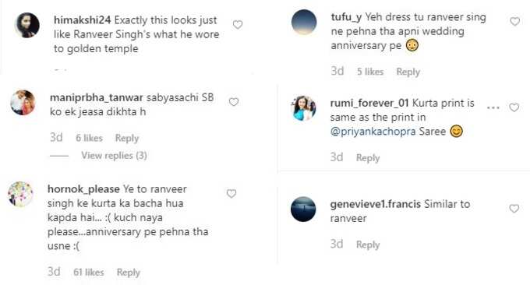The image size is (530, 285).
Task: Reply to hornok_please's comment
Action: pos(129,273)
